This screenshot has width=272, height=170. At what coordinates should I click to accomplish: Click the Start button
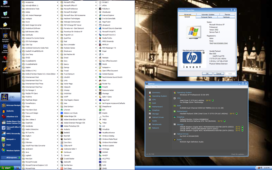(x=7, y=168)
